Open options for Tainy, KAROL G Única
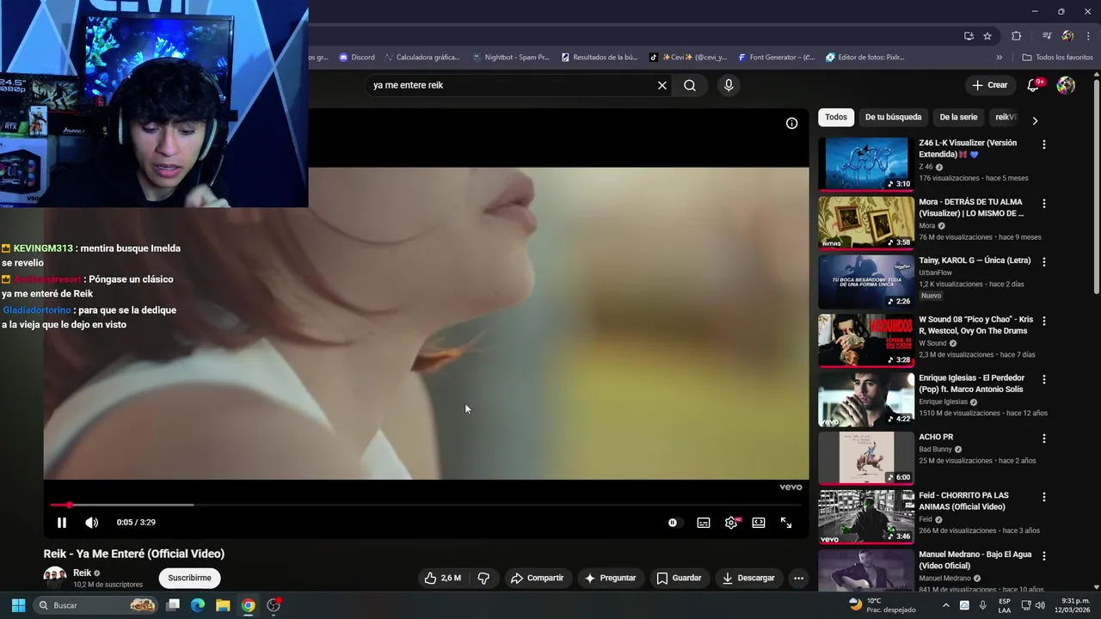 click(1044, 262)
